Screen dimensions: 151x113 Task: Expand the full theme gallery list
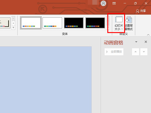click(x=13, y=27)
